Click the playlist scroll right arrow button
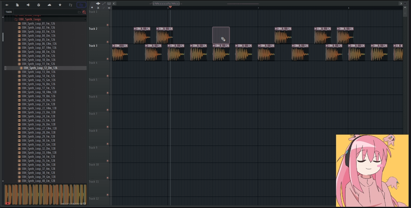The width and height of the screenshot is (411, 208). point(401,3)
